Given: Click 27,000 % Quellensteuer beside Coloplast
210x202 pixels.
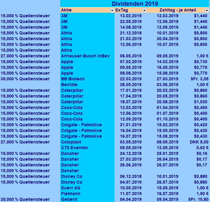Looking at the screenshot, I should coord(25,142).
